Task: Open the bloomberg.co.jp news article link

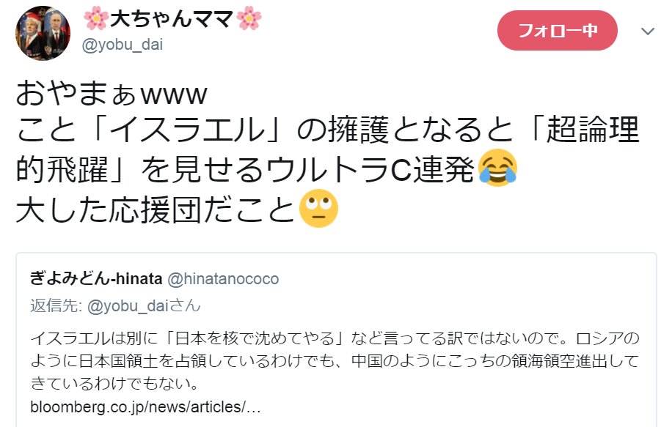Action: 145,406
